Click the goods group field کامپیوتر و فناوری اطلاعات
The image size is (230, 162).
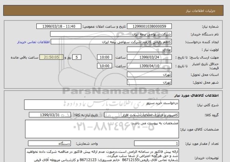(141, 115)
